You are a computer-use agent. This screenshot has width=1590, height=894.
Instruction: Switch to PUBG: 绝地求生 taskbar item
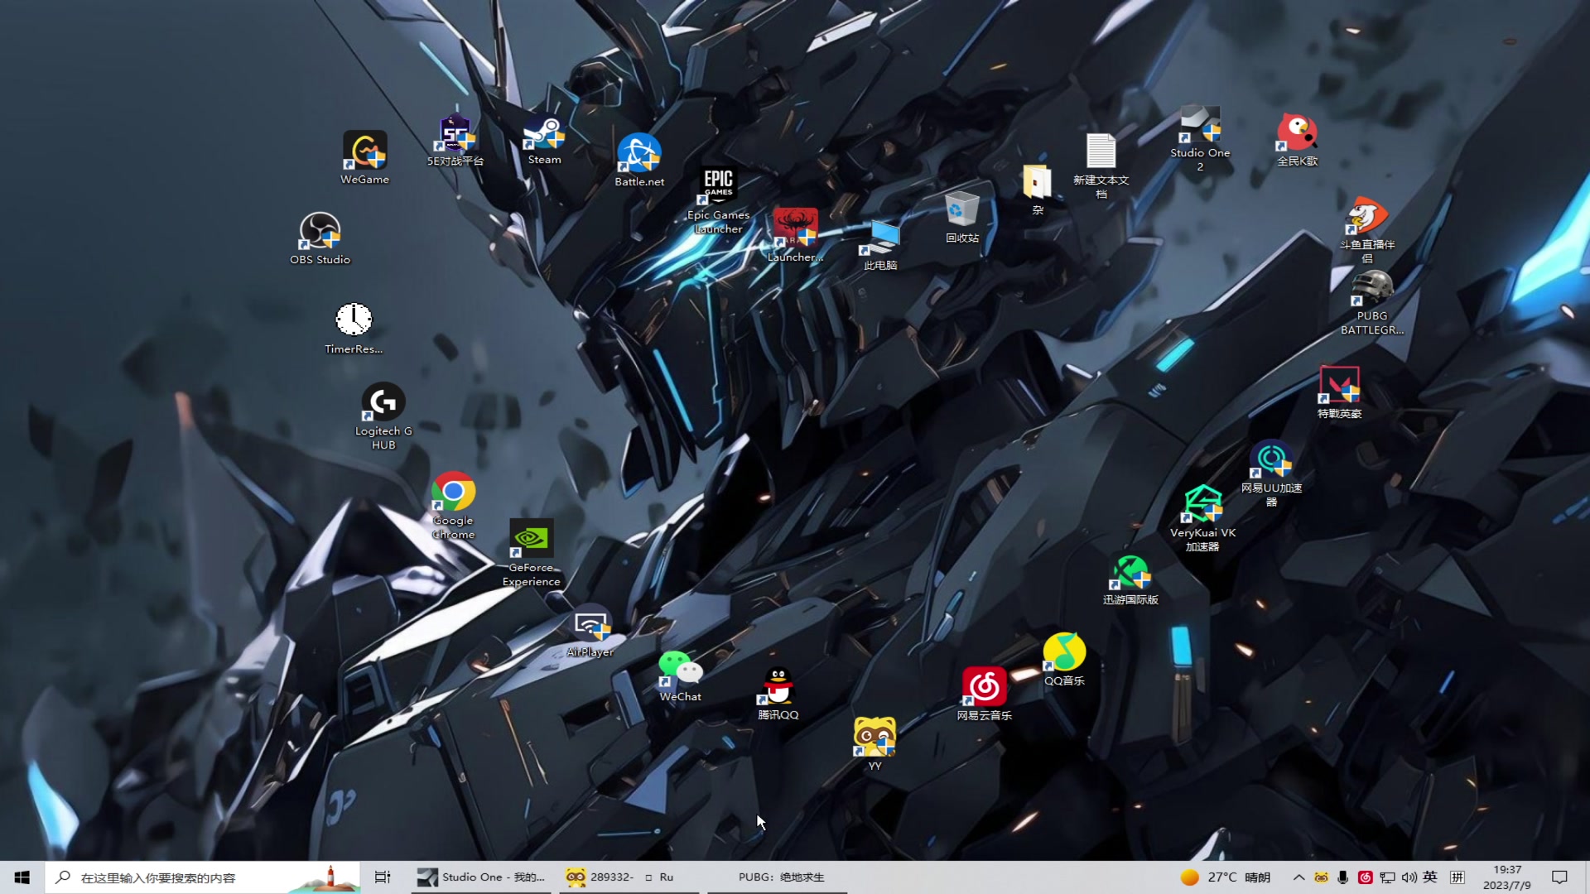[777, 877]
